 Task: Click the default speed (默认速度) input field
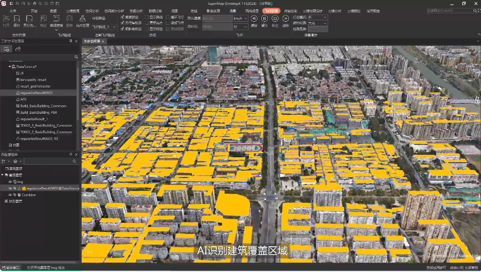(x=217, y=18)
